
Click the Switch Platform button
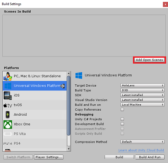click(18, 157)
